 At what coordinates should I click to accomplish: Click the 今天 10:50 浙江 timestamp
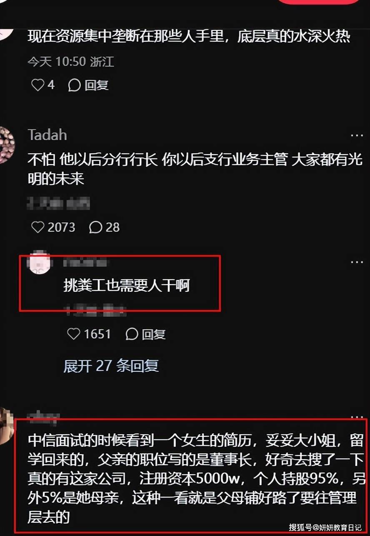tap(70, 62)
